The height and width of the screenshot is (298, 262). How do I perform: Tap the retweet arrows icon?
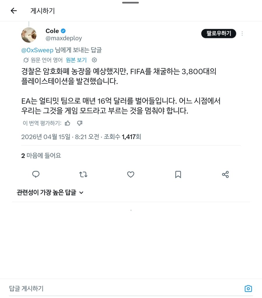[83, 174]
